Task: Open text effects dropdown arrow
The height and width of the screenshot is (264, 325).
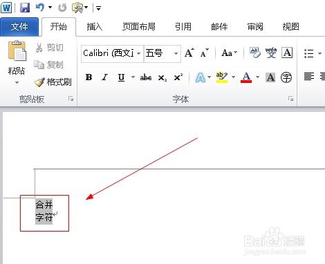Action: coord(210,77)
